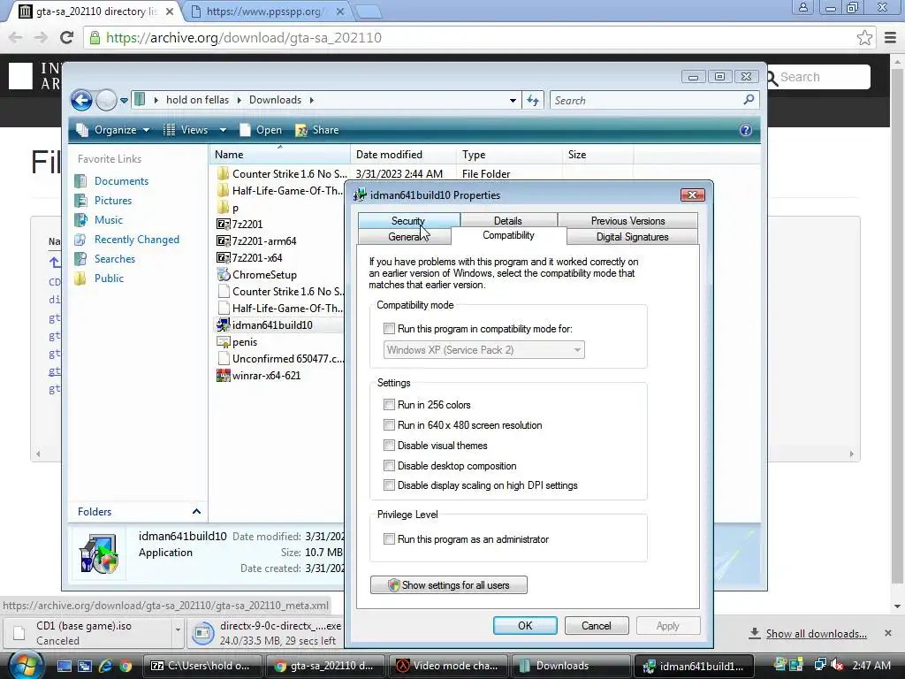Check Run this program as an administrator

click(x=389, y=538)
